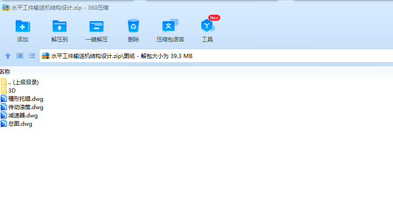Click the 添加 (Add) toolbar icon
This screenshot has height=210, width=393.
[x=23, y=26]
